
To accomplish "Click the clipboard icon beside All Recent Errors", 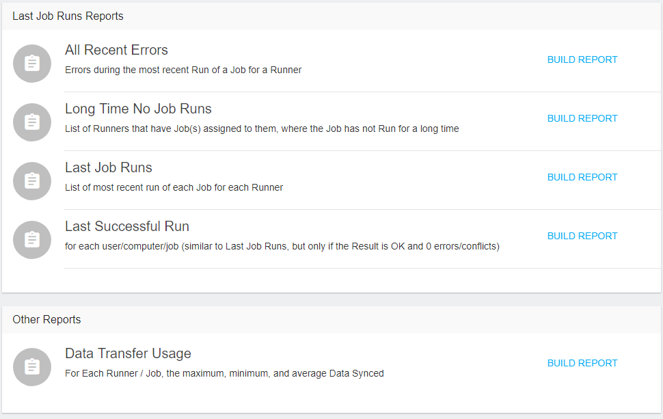I will pos(32,64).
